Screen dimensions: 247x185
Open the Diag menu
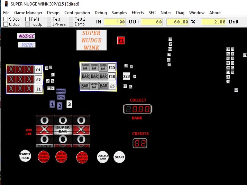(180, 13)
